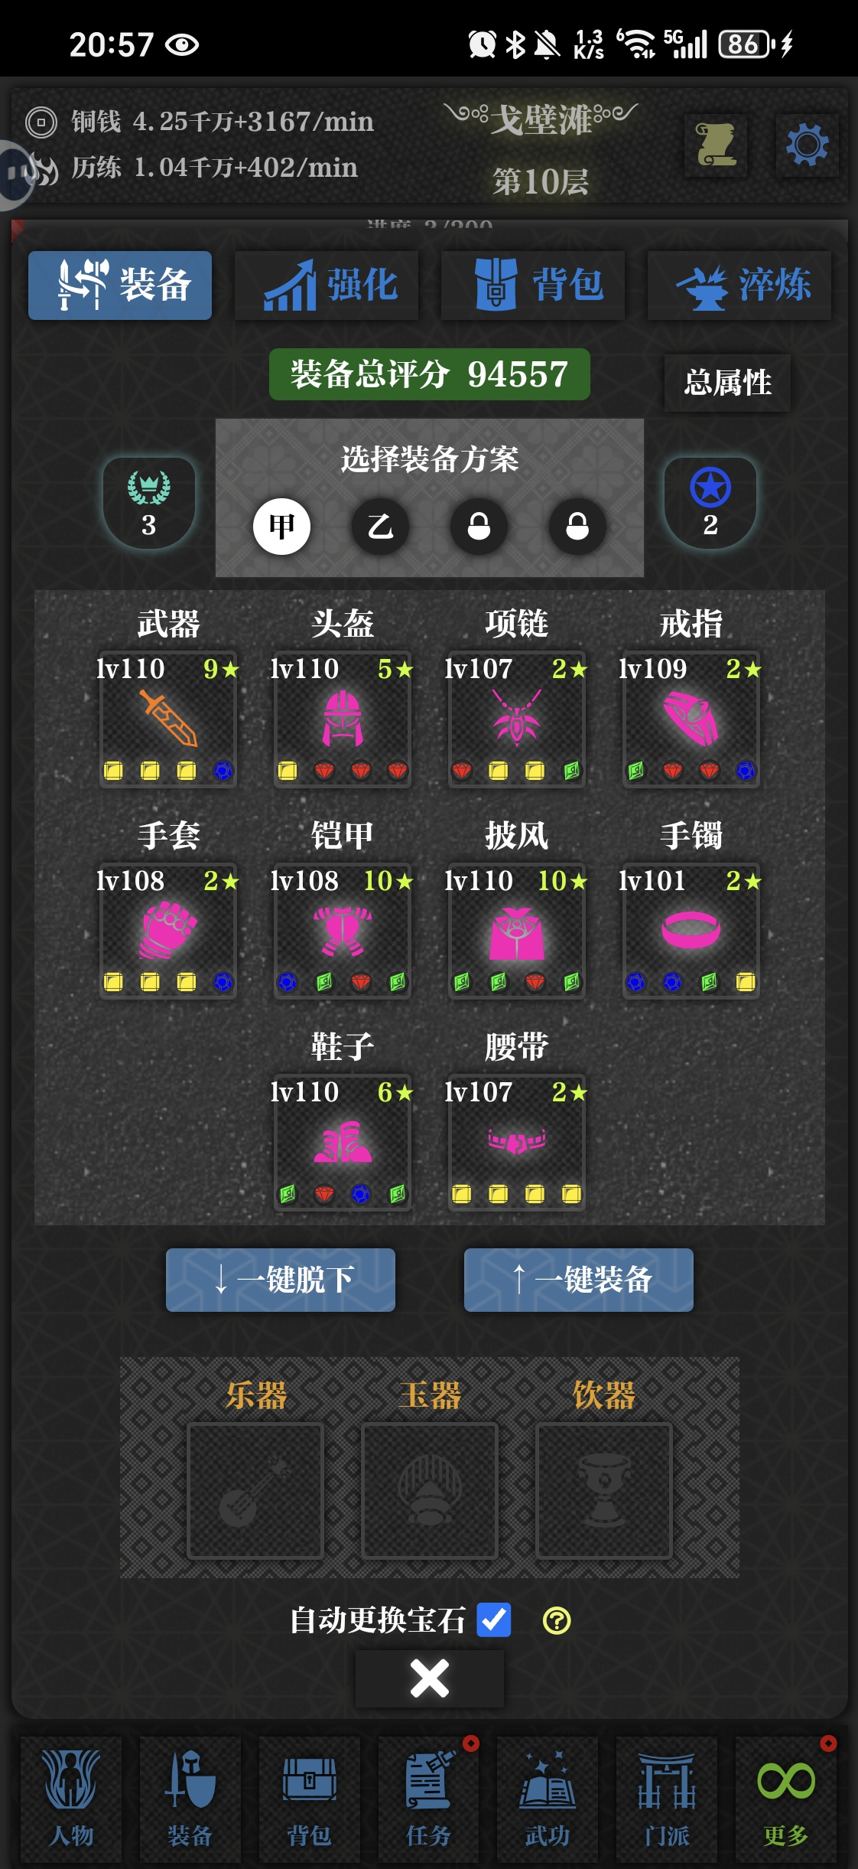Open the gloves 手套 equipment icon
Screen dimensions: 858x1869
tap(168, 930)
